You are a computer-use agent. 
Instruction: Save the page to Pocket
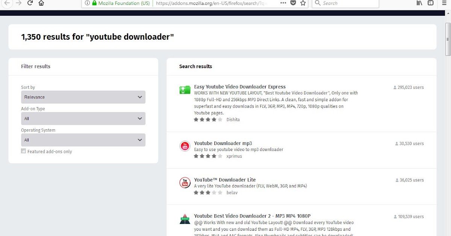294,3
